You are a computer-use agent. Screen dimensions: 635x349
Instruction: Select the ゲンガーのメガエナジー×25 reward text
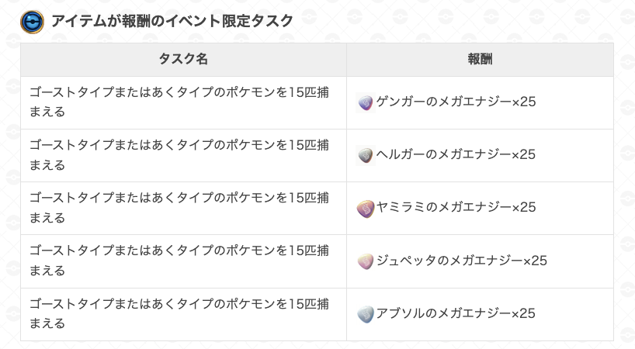[x=456, y=102]
